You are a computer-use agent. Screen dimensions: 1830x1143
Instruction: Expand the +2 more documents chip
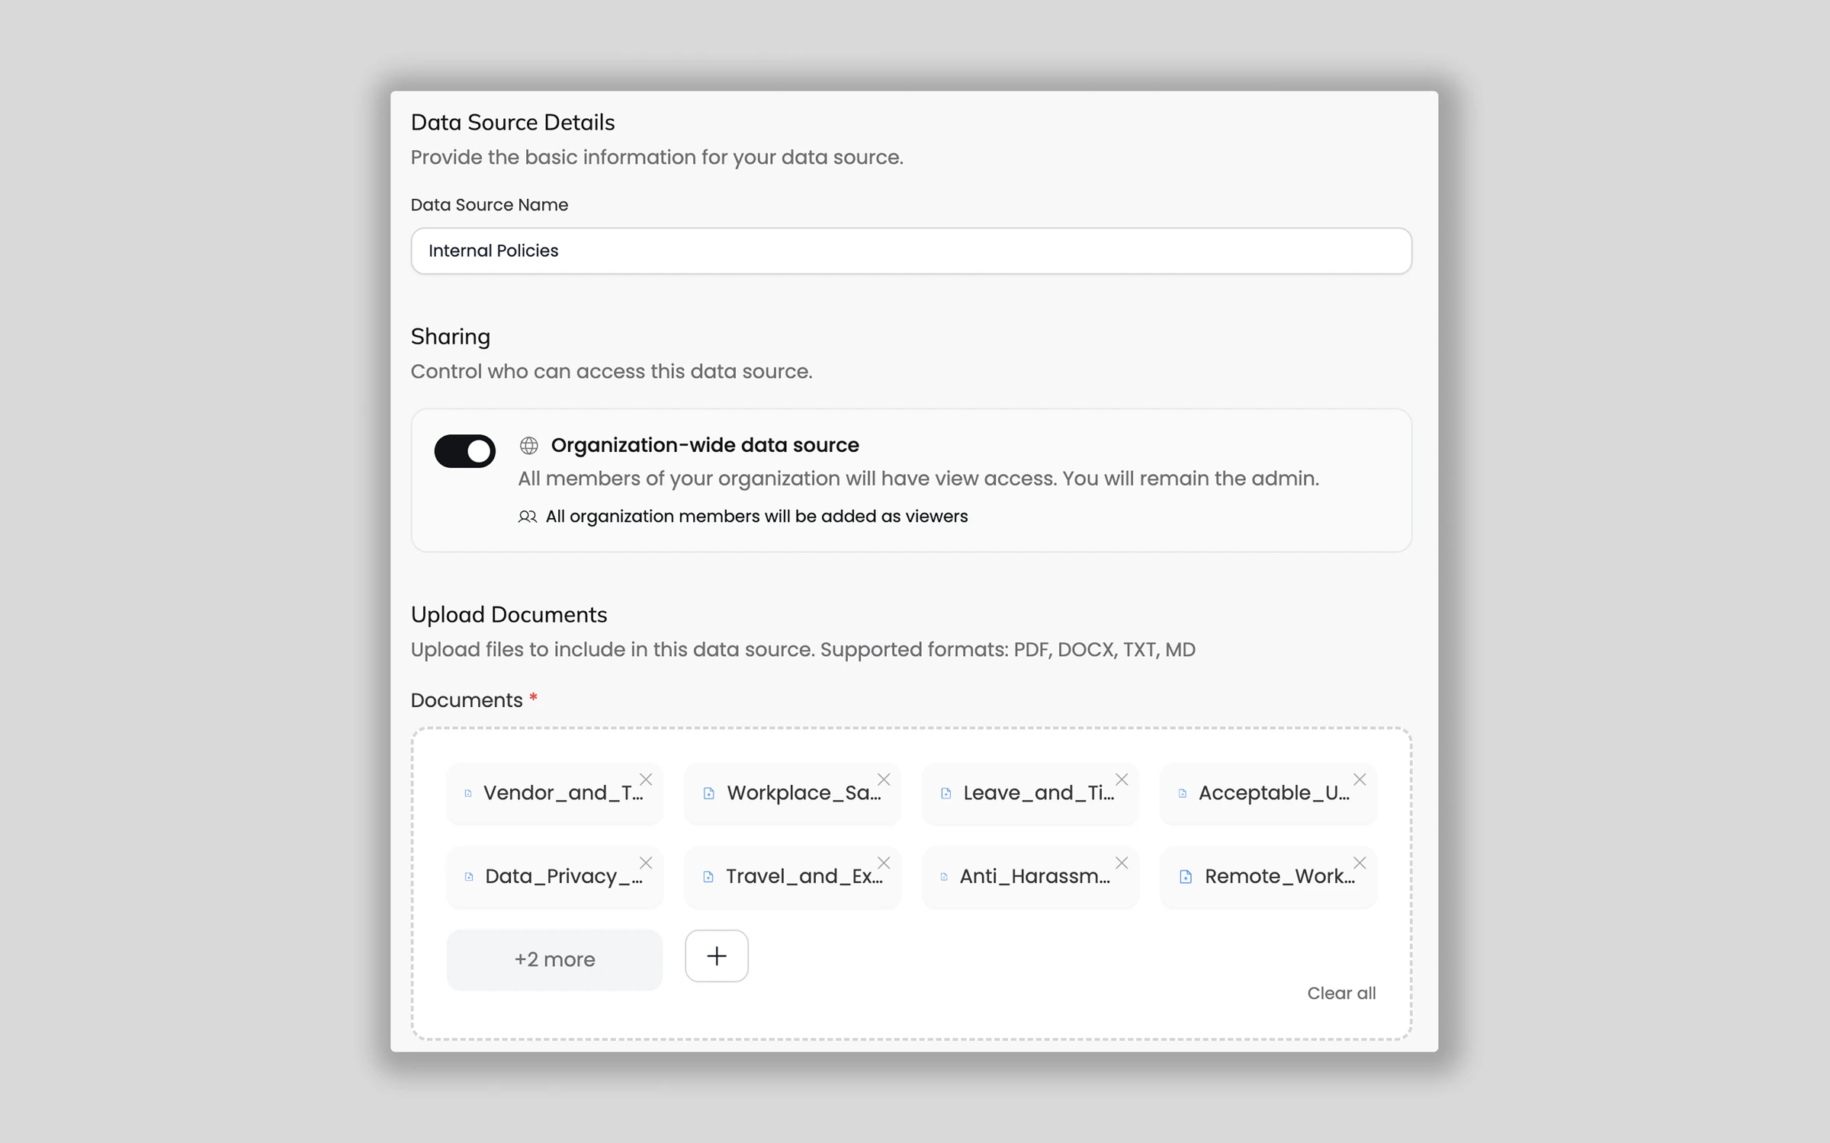pyautogui.click(x=554, y=959)
